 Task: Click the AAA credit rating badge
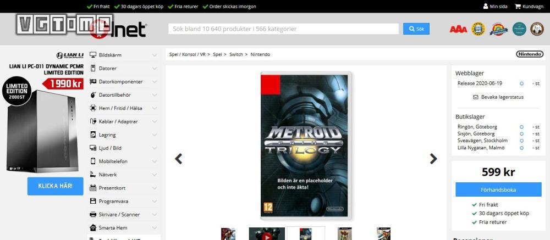coord(458,29)
